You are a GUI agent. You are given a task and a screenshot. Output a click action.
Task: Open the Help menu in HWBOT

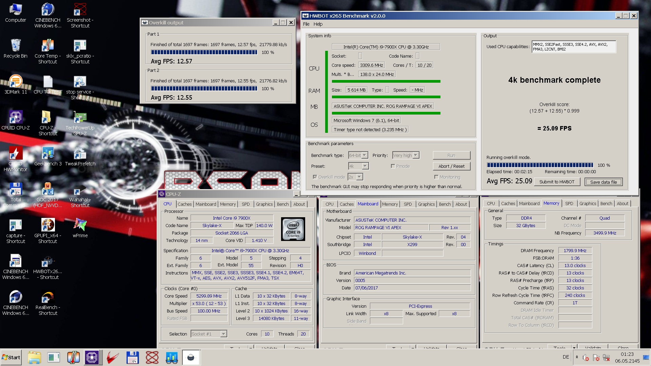click(318, 24)
